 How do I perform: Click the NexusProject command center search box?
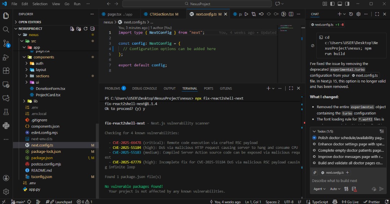pos(197,4)
